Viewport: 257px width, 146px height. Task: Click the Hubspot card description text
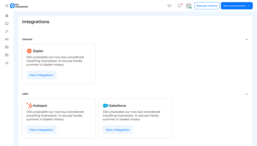(x=55, y=116)
